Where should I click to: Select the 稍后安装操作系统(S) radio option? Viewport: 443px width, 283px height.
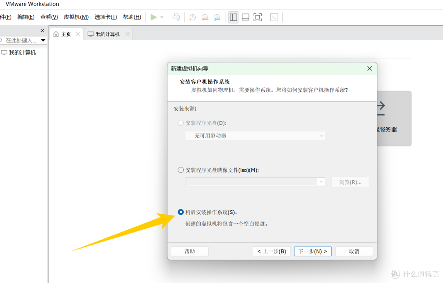point(180,212)
